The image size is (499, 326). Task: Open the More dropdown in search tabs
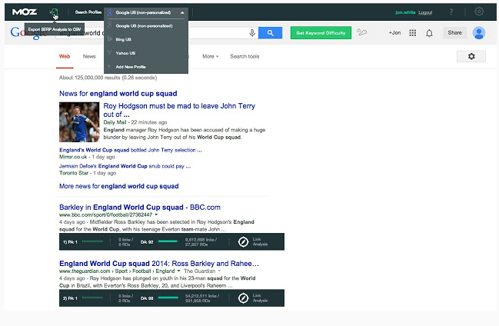click(x=211, y=56)
